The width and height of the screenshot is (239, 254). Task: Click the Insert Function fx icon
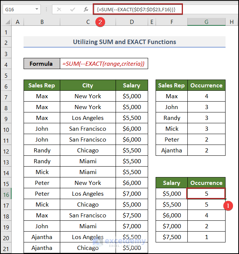coord(86,9)
